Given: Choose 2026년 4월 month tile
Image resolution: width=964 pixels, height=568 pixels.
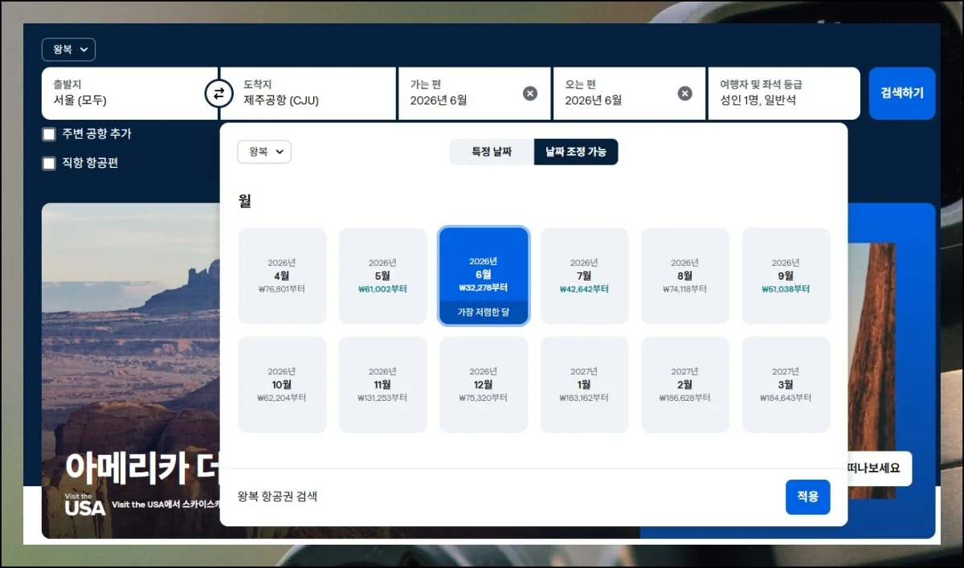Looking at the screenshot, I should tap(282, 276).
